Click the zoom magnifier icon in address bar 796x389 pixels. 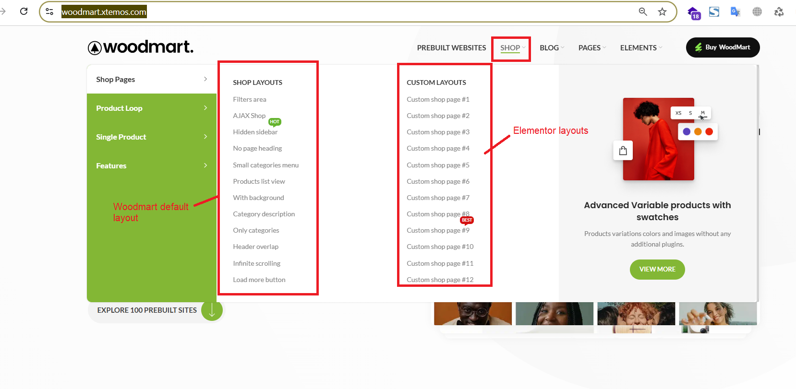point(643,12)
